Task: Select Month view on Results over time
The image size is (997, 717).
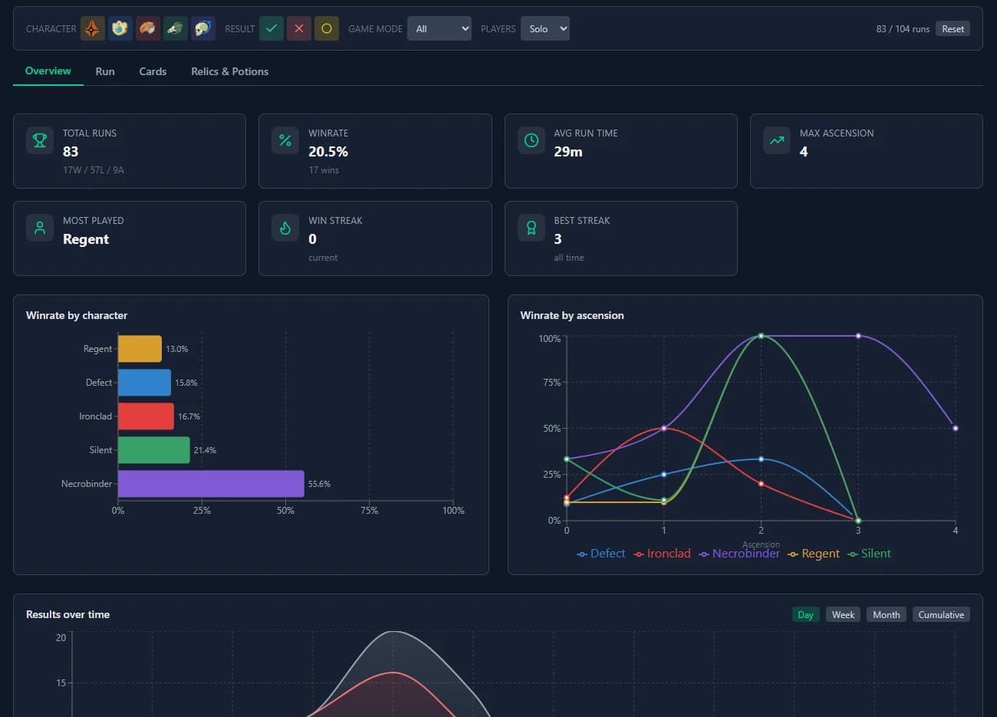Action: 886,614
